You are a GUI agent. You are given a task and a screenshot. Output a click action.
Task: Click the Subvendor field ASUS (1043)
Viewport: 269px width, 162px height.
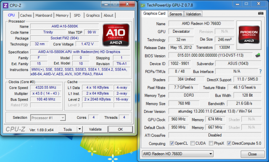[238, 63]
